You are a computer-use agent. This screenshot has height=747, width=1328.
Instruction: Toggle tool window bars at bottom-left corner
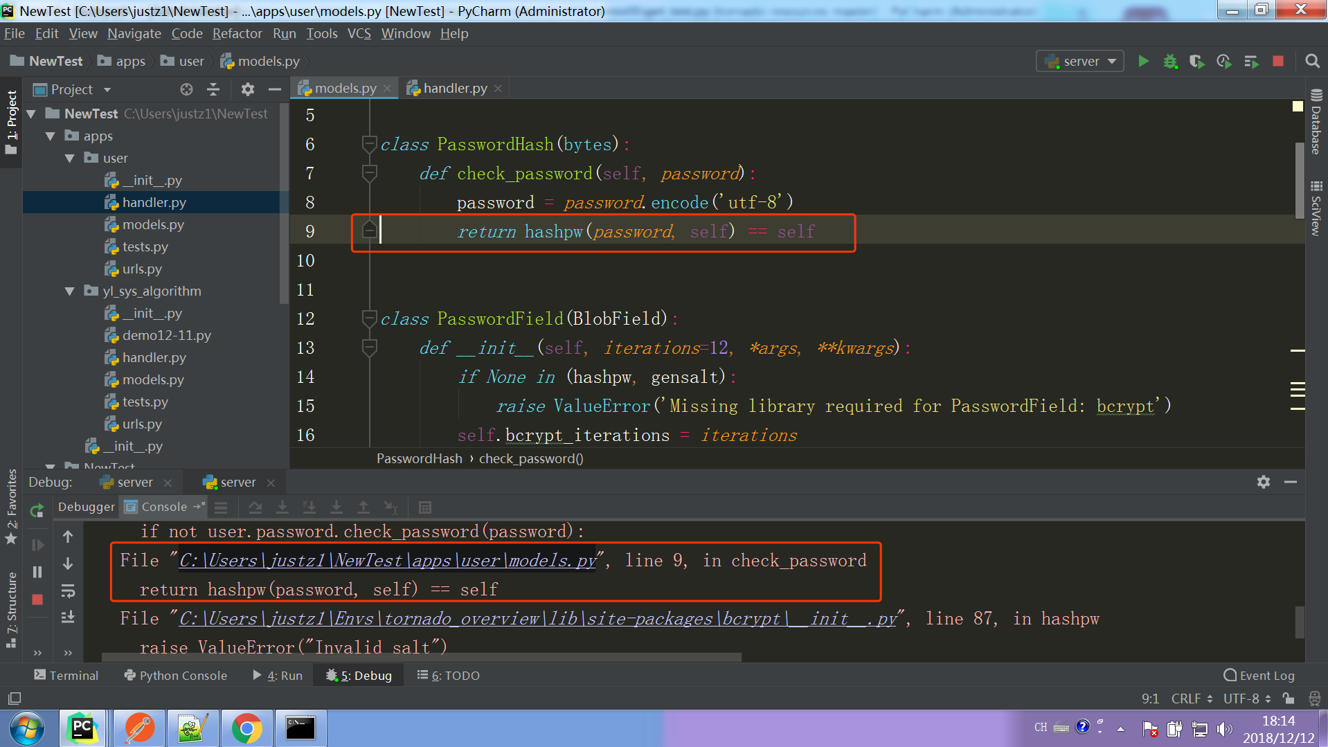(x=14, y=699)
